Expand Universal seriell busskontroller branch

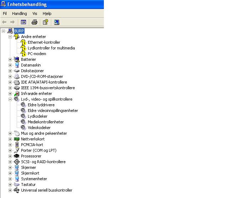[x=10, y=191]
